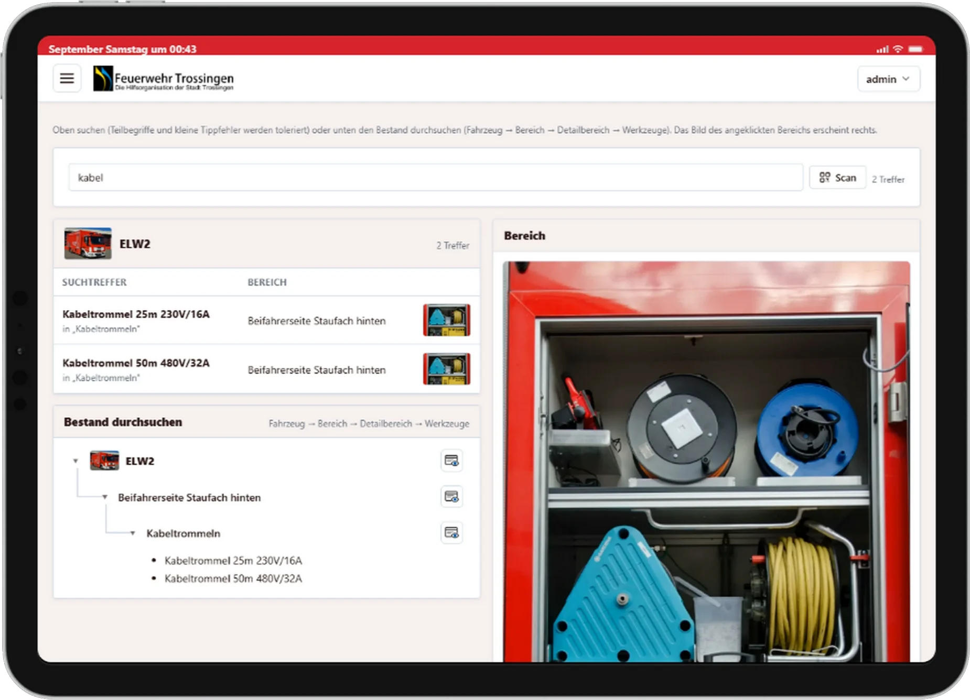Image resolution: width=970 pixels, height=700 pixels.
Task: Select Kabeltrommel 50m 480V/32A search result
Action: click(x=136, y=363)
